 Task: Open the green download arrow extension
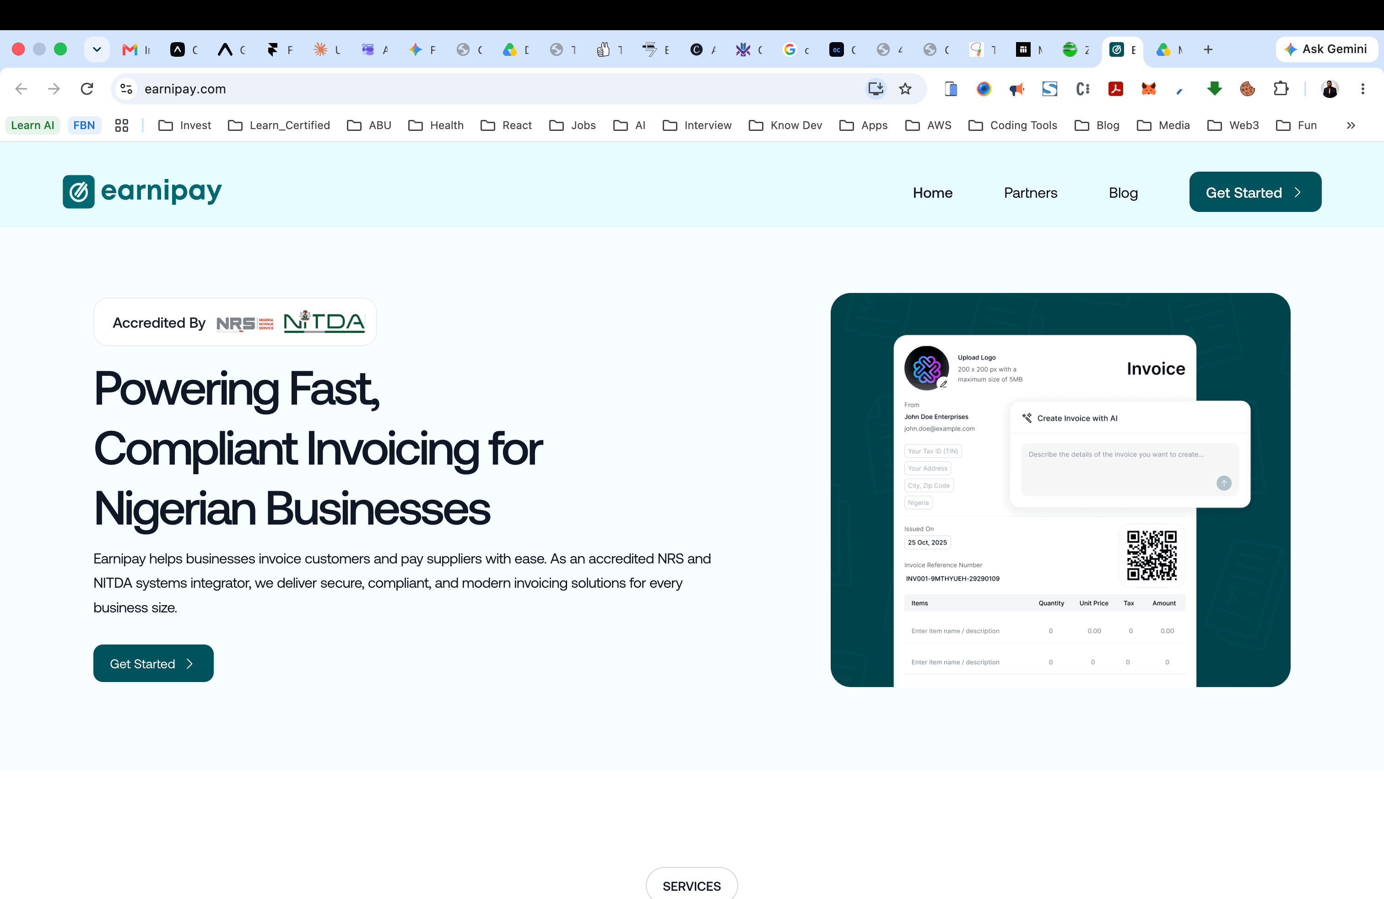click(1214, 89)
